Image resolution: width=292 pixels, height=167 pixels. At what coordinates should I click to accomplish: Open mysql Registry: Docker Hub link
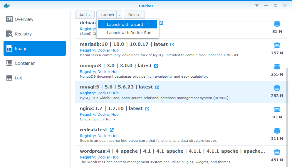point(99,93)
